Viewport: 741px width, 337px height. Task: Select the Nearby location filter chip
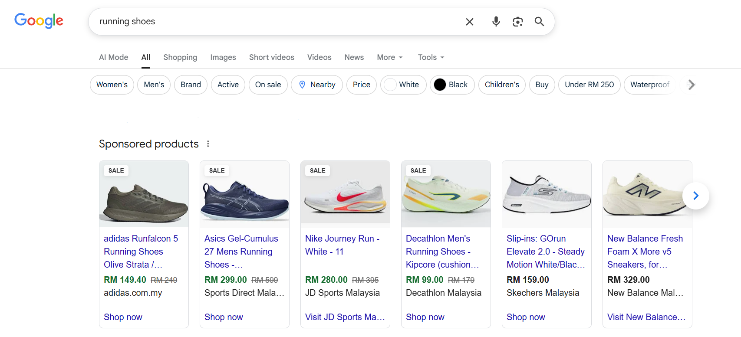click(x=317, y=85)
